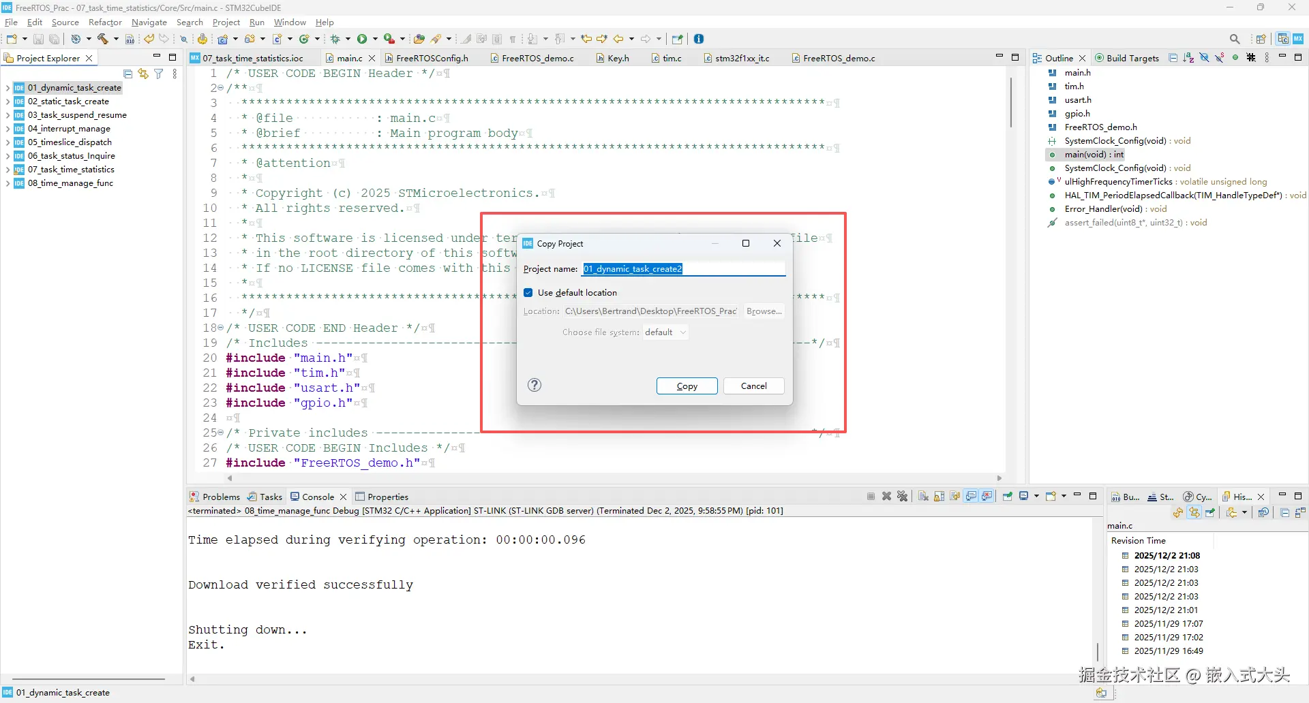Click the editor horizontal scrollbar

614,478
